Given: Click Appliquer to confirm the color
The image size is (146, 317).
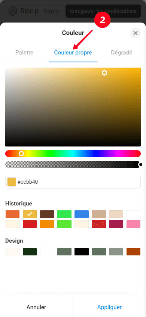Looking at the screenshot, I should [109, 307].
